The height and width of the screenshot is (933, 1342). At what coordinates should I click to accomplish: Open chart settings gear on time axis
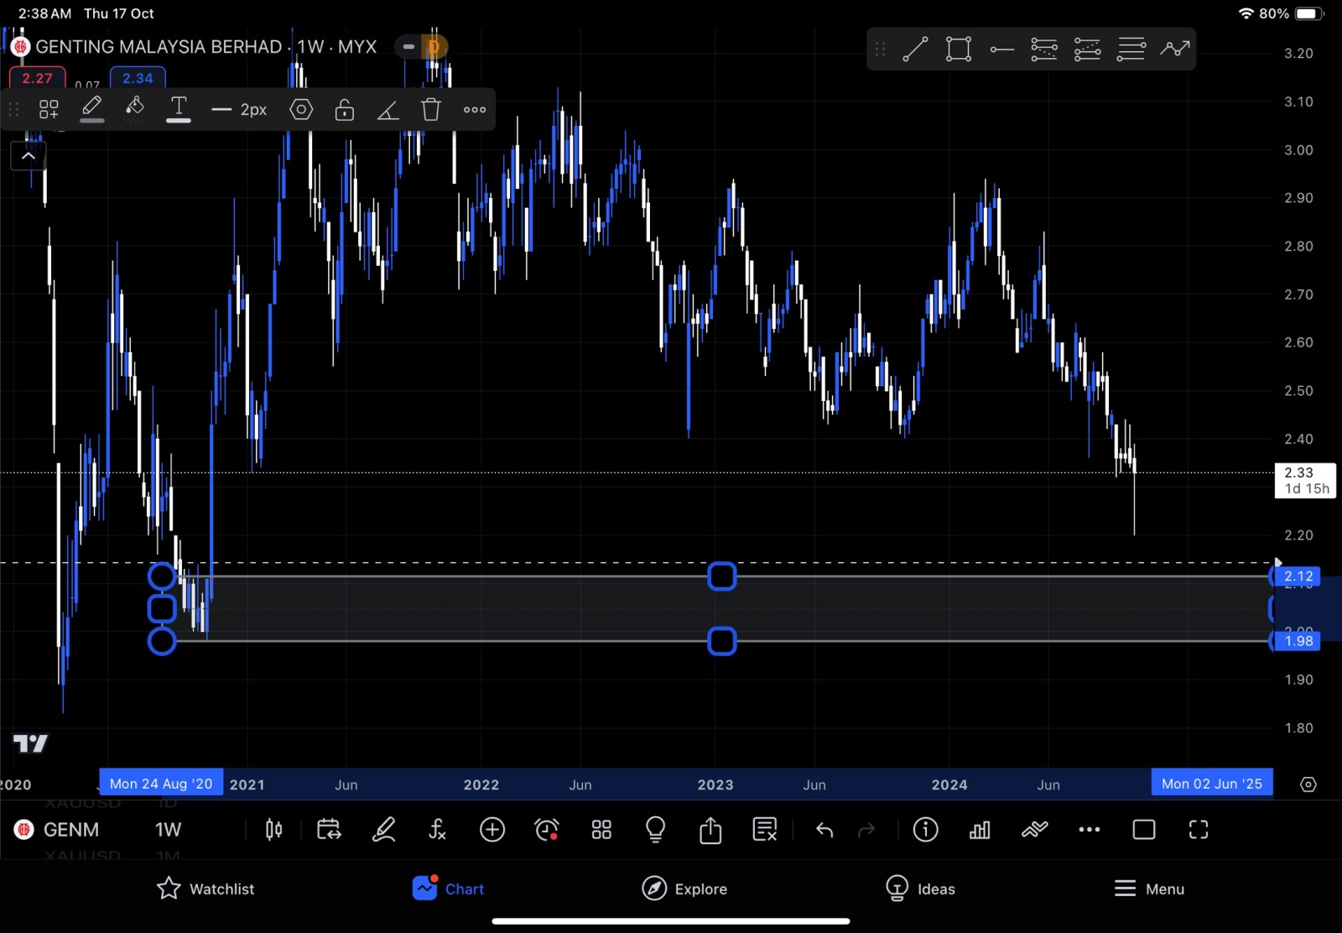click(1308, 784)
